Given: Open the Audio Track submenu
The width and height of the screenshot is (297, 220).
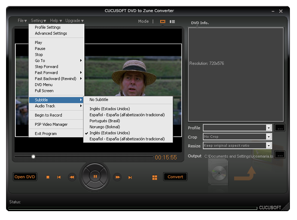Looking at the screenshot, I should pos(56,106).
